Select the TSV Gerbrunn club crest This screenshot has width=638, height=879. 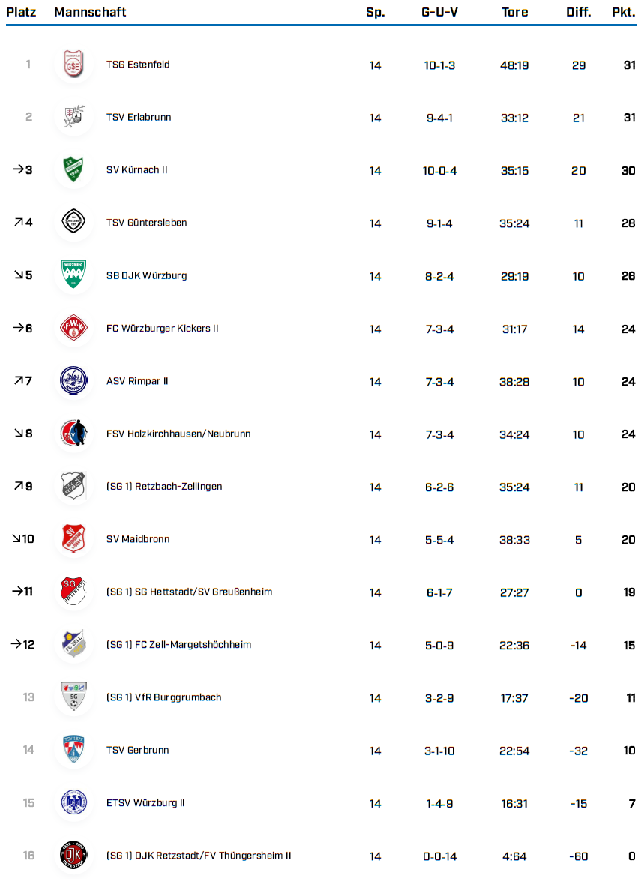coord(74,750)
